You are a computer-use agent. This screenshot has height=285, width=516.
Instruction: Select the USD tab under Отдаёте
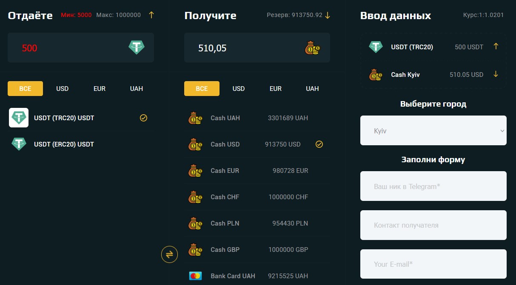[x=62, y=88]
